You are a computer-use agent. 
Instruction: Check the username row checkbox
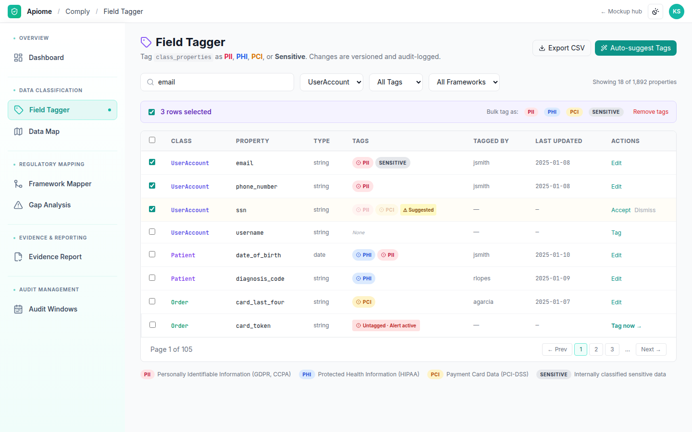tap(152, 232)
